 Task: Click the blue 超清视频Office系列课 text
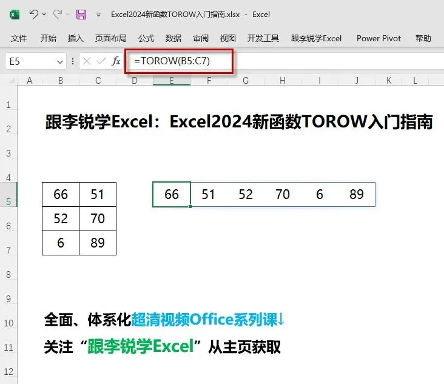coord(204,320)
